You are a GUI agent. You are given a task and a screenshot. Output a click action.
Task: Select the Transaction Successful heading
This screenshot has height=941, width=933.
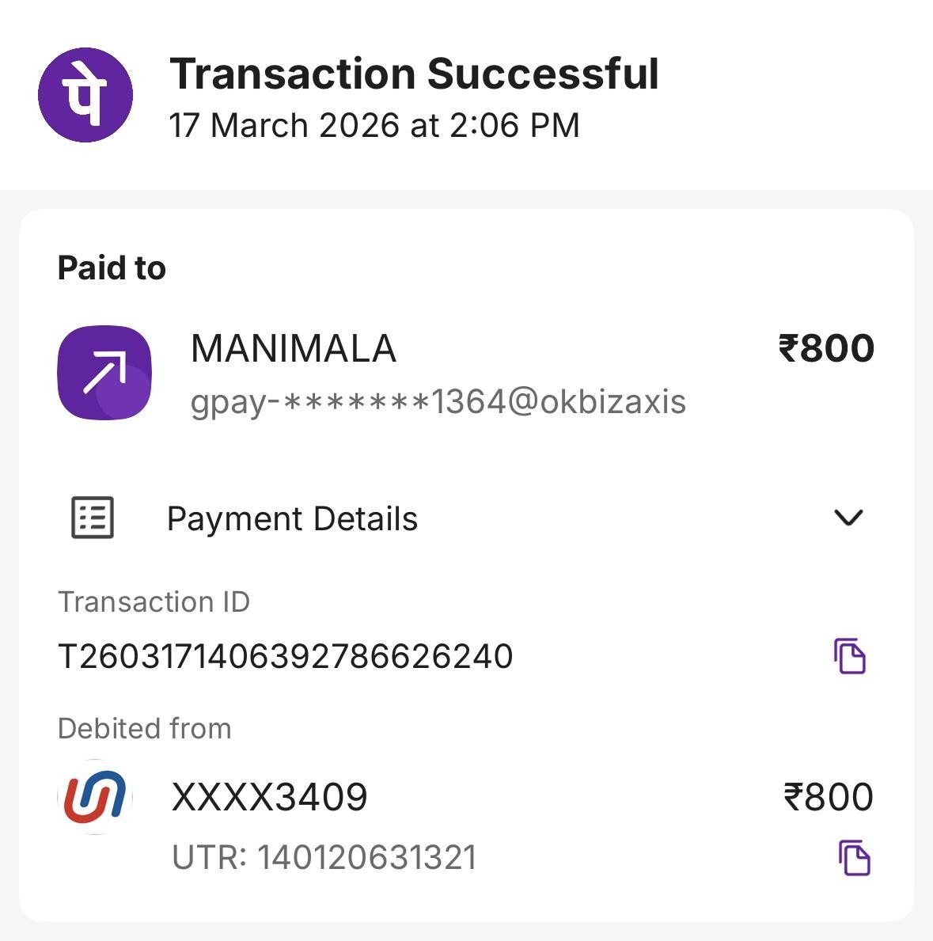(x=414, y=74)
